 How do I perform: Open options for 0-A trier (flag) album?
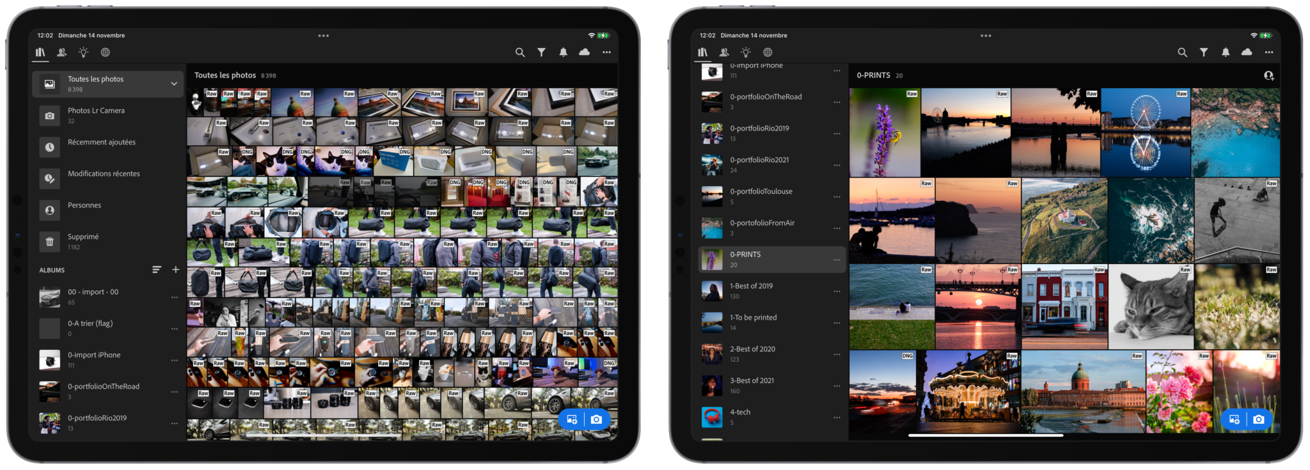point(175,329)
